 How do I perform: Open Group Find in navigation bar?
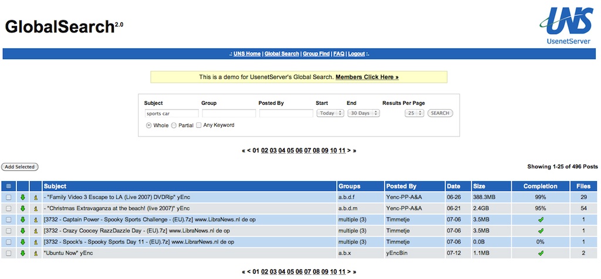316,53
